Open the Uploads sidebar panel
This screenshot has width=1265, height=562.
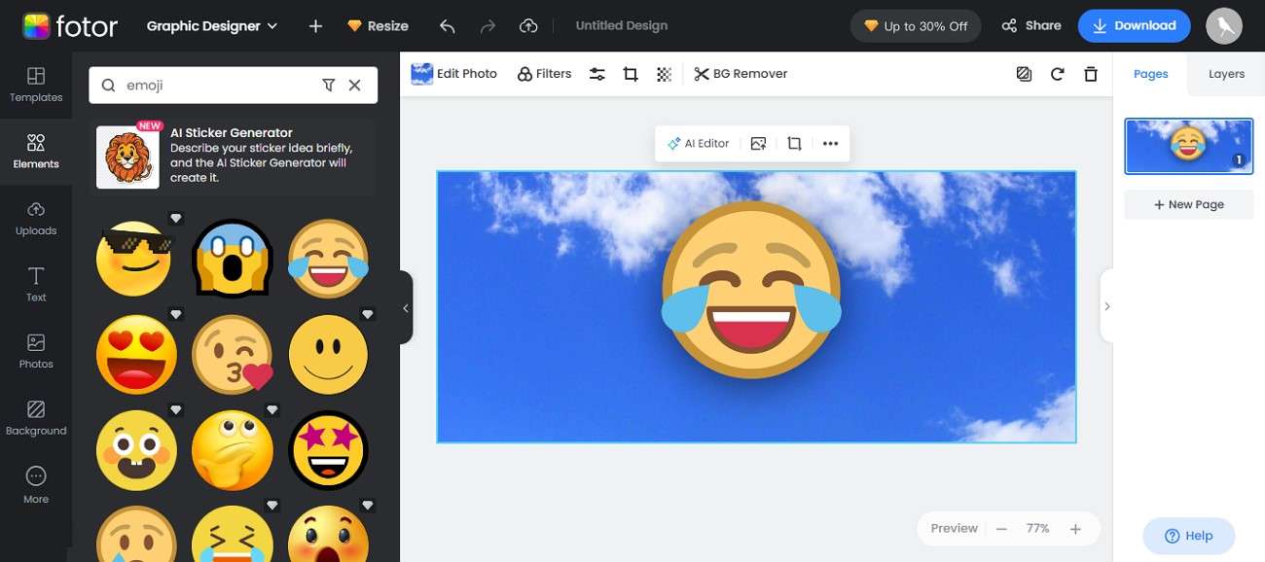pyautogui.click(x=36, y=219)
